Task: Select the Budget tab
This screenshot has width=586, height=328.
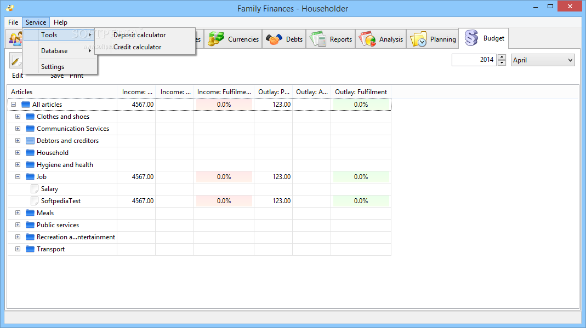Action: click(x=483, y=38)
